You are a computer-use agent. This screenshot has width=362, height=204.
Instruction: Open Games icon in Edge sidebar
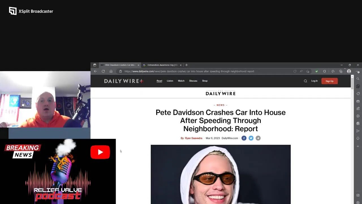pyautogui.click(x=358, y=109)
